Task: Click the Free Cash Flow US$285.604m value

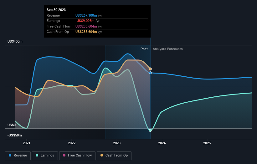Action: pyautogui.click(x=86, y=26)
